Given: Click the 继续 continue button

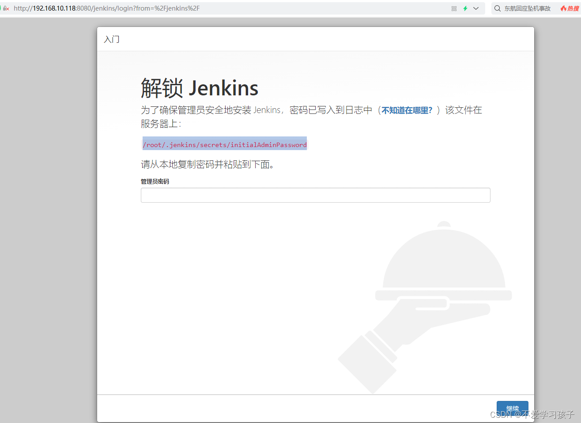Looking at the screenshot, I should point(512,409).
